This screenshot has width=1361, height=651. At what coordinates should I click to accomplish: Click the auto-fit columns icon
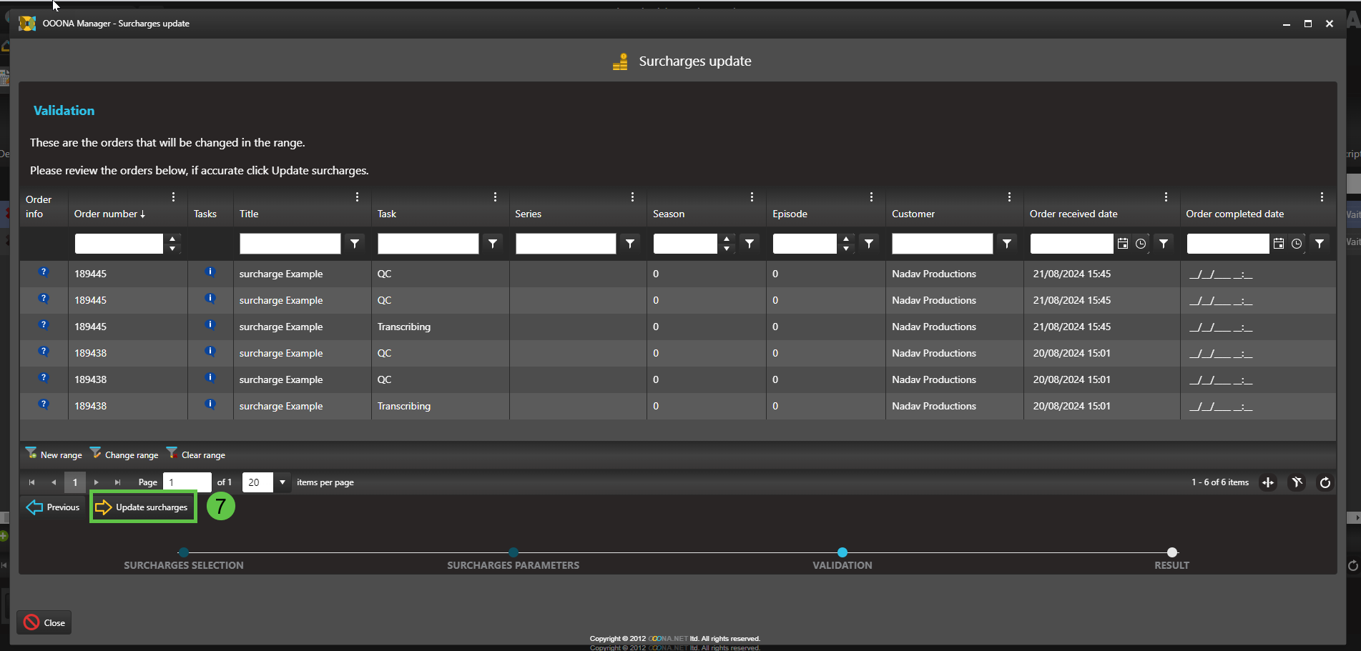[x=1268, y=482]
